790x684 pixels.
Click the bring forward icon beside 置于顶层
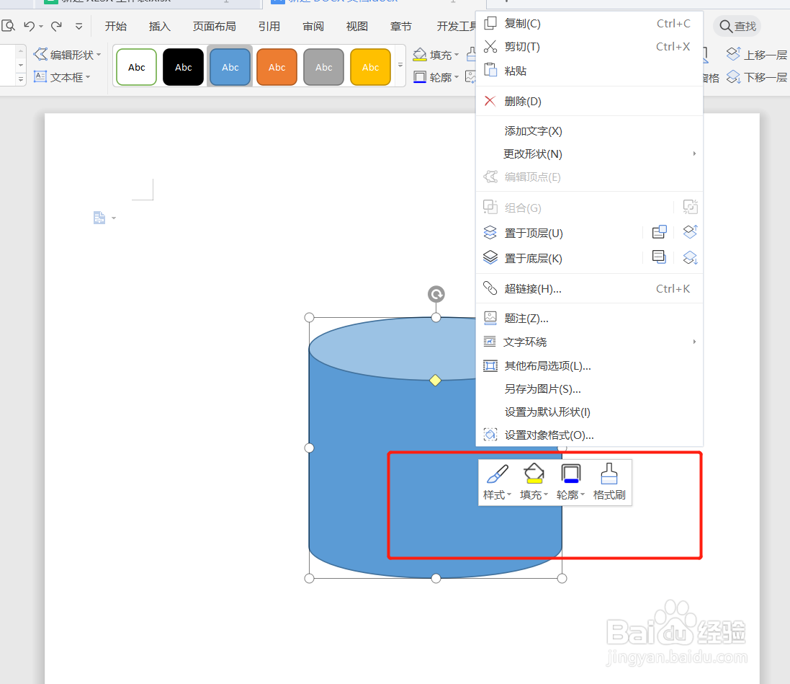click(x=659, y=232)
